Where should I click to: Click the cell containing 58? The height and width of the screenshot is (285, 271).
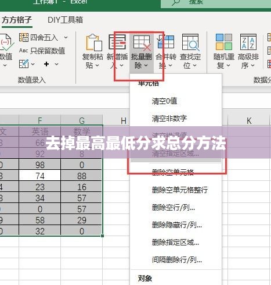click(x=40, y=220)
